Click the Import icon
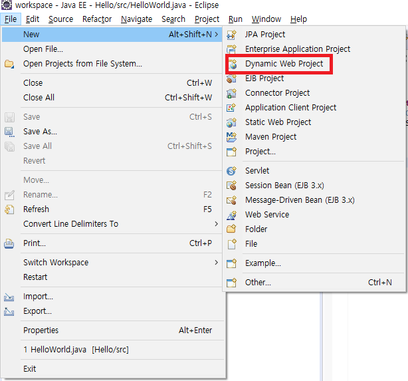The height and width of the screenshot is (381, 408). click(9, 297)
